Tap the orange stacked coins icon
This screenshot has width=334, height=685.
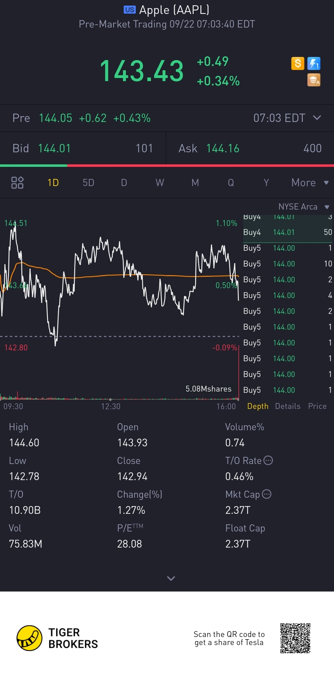314,80
